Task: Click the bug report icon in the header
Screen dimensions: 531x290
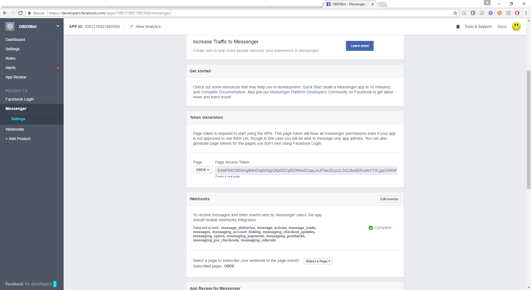Action: 458,27
